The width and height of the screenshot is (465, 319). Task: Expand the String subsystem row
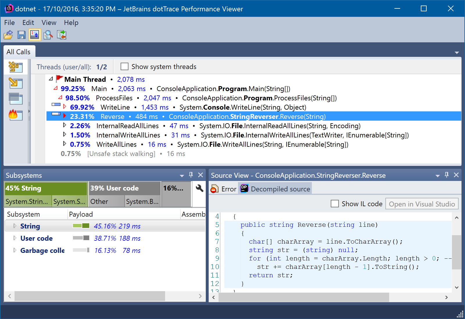click(x=15, y=226)
